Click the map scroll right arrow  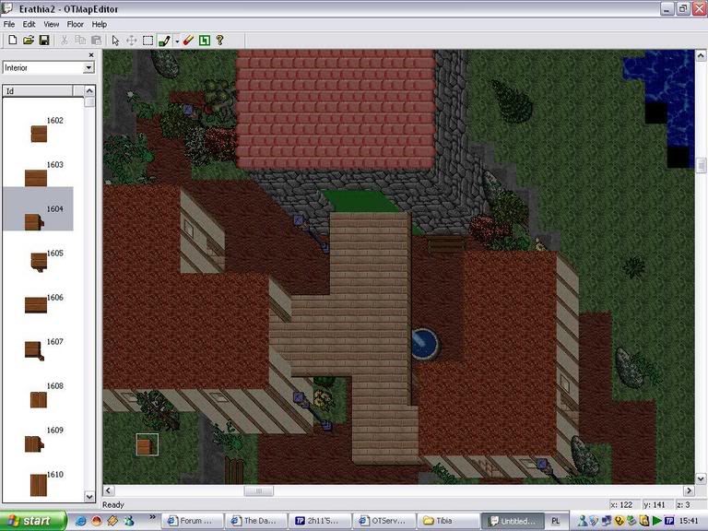[689, 490]
